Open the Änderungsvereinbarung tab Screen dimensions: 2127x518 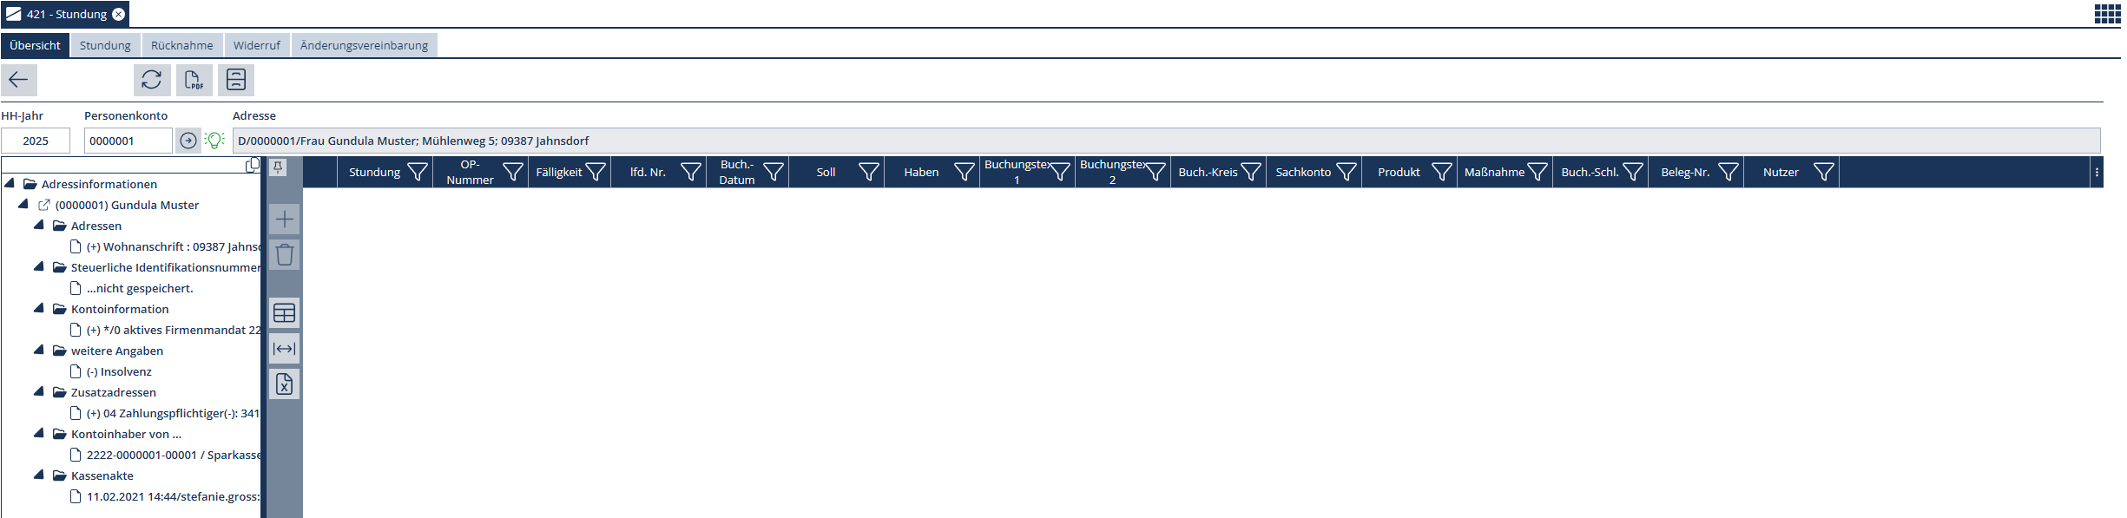(364, 45)
